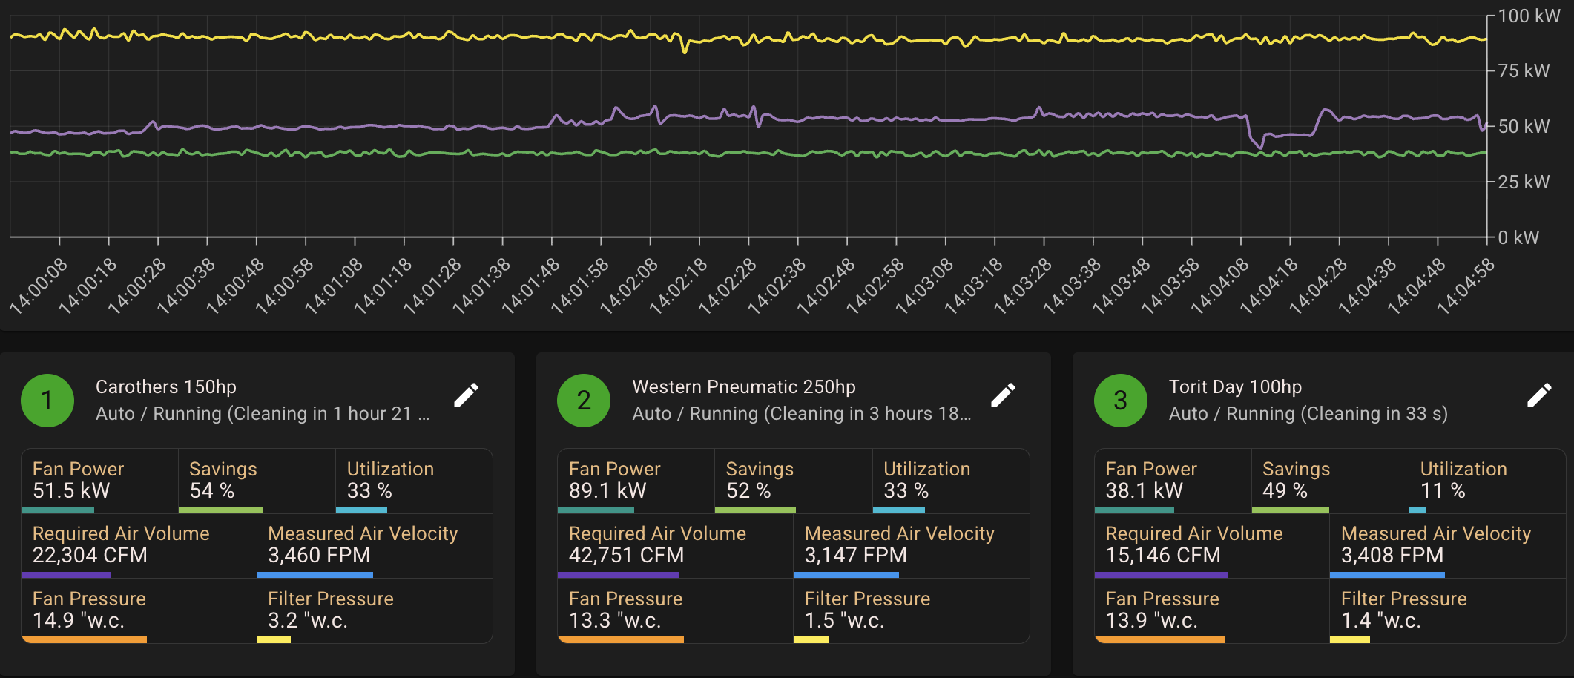Click the 14:03:08 time axis label
Image resolution: width=1574 pixels, height=678 pixels.
coord(924,286)
